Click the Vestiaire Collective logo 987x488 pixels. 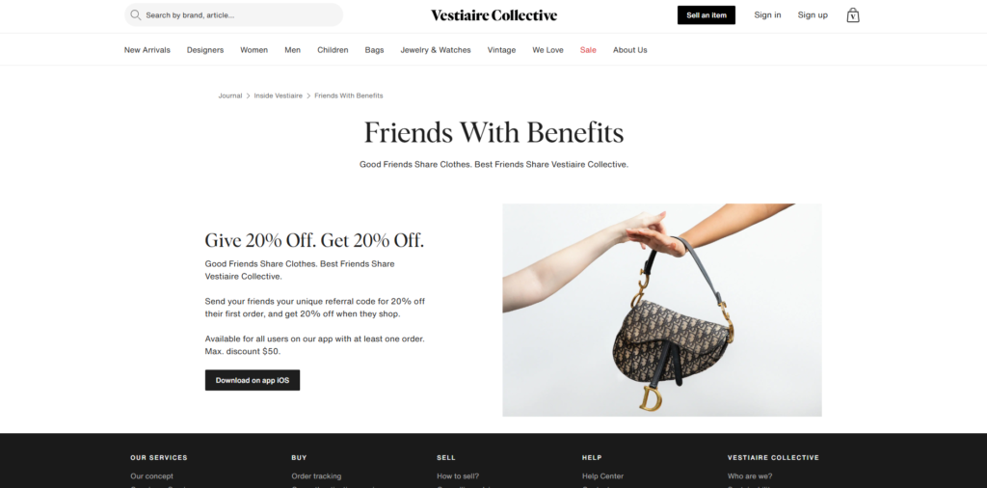pos(493,15)
